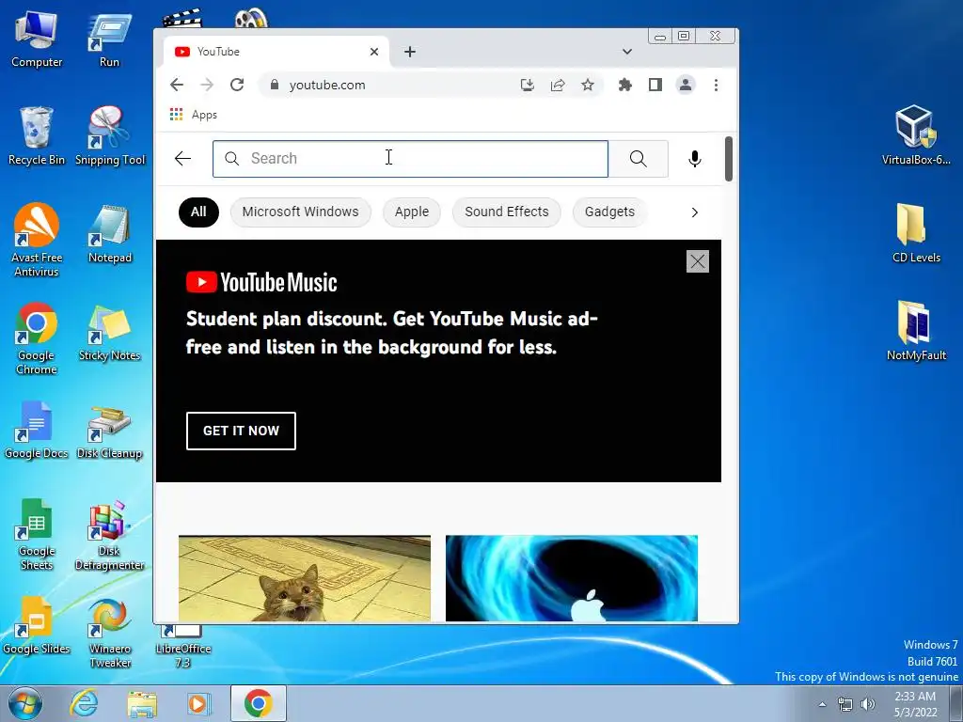Select VirtualBox installer desktop icon
Image resolution: width=963 pixels, height=722 pixels.
[x=916, y=135]
